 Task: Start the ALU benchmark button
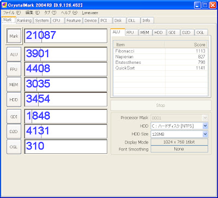[x=14, y=54]
